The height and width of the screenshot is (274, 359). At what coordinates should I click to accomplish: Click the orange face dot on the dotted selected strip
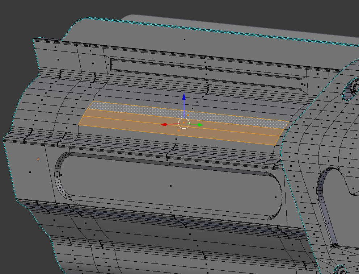188,115
